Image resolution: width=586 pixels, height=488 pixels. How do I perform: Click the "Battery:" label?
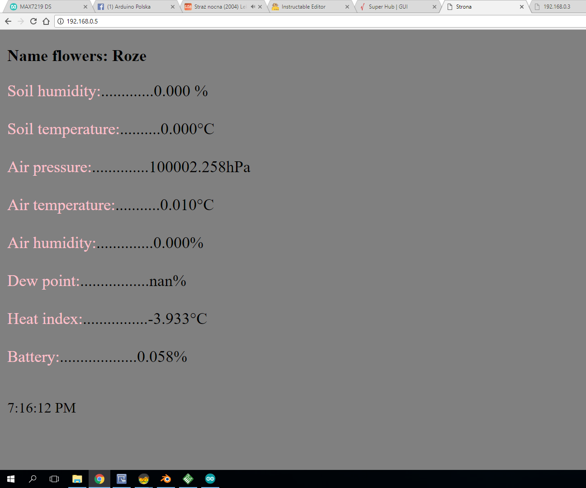tap(34, 357)
